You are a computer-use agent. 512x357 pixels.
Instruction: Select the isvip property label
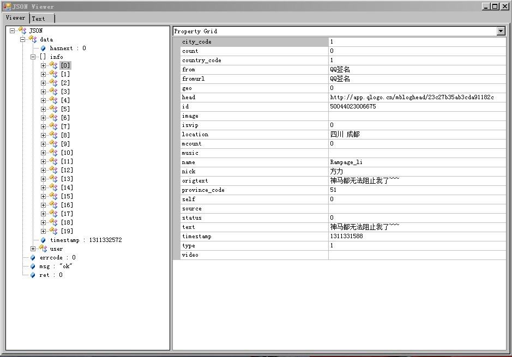tap(190, 125)
